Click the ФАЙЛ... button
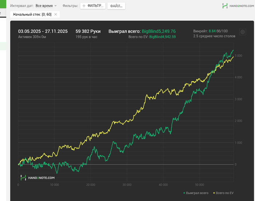This screenshot has height=201, width=255. point(116,6)
